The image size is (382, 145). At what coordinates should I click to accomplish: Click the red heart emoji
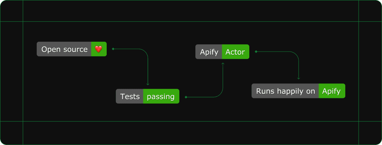pos(98,49)
